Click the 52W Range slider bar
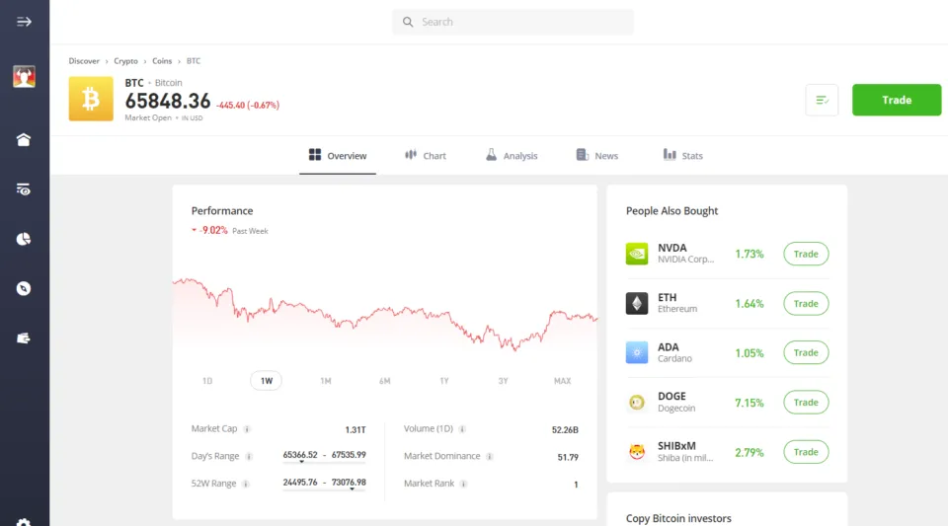The image size is (948, 526). click(324, 489)
